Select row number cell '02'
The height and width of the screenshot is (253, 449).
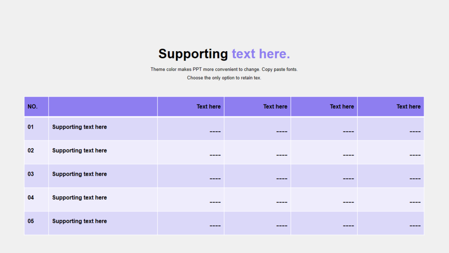36,152
